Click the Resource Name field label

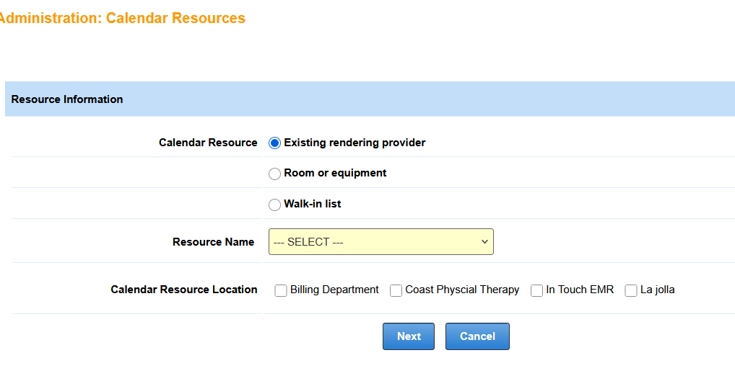[213, 242]
